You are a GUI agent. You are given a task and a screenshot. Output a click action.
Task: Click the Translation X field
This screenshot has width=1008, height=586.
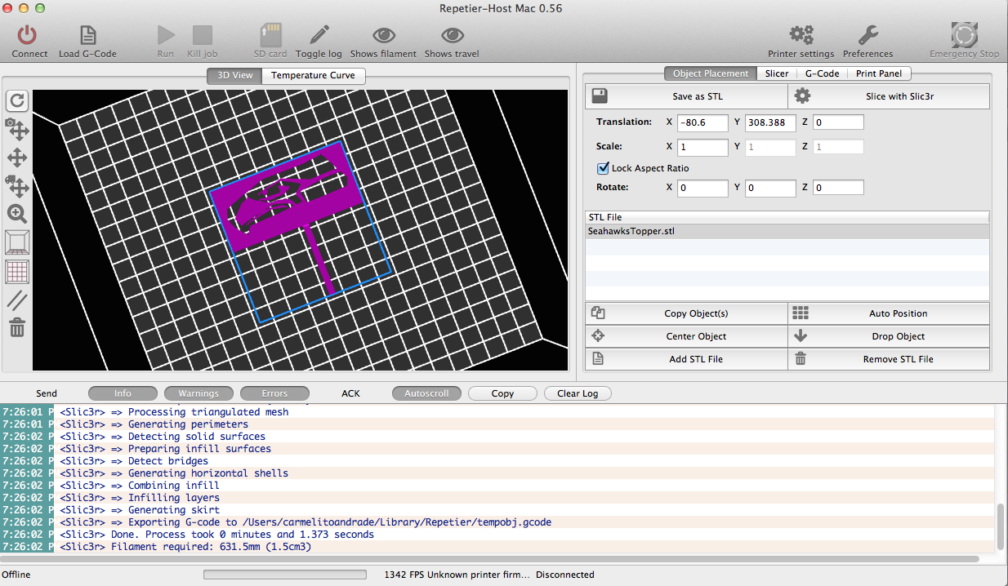[x=702, y=122]
